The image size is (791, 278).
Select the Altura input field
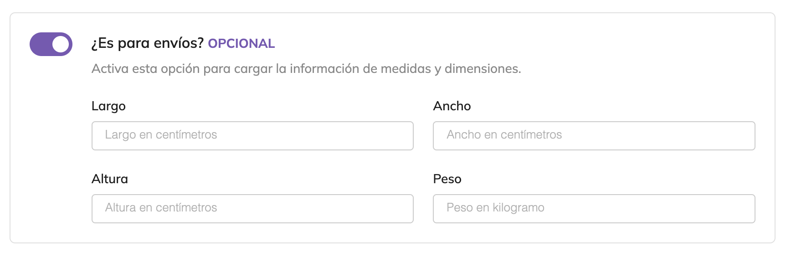(x=252, y=209)
